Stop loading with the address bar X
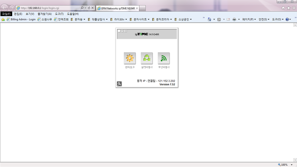Screen dimensions: 297x167 coord(93,8)
